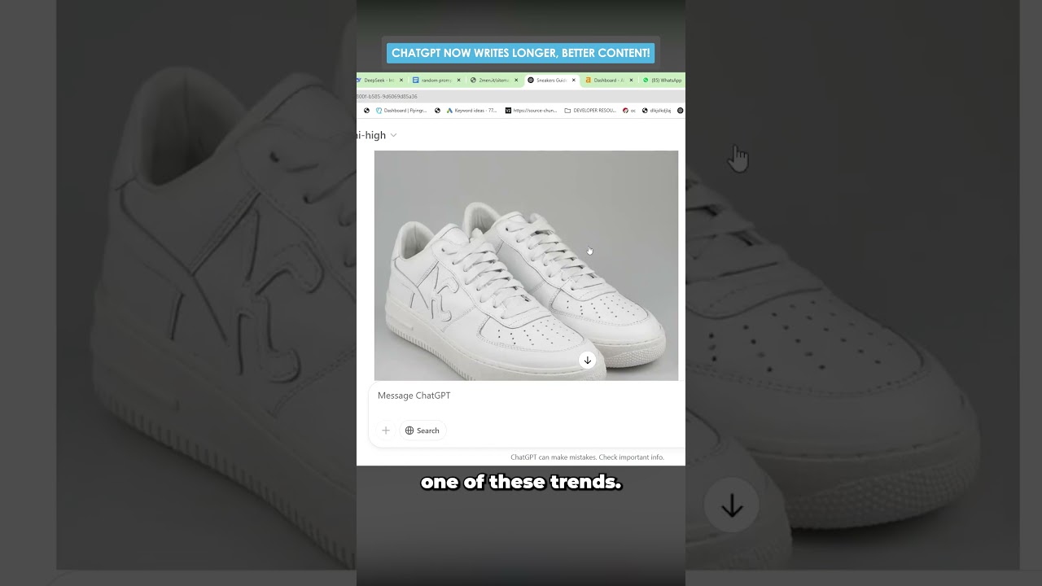Click the plus attach icon in the message box
Image resolution: width=1042 pixels, height=586 pixels.
point(386,431)
